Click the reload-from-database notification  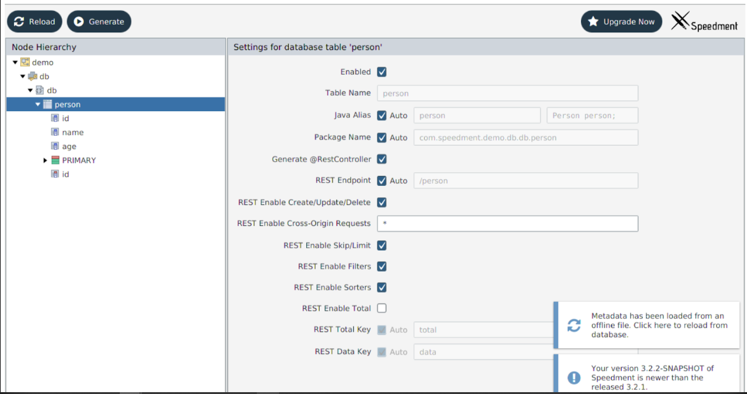click(x=646, y=325)
